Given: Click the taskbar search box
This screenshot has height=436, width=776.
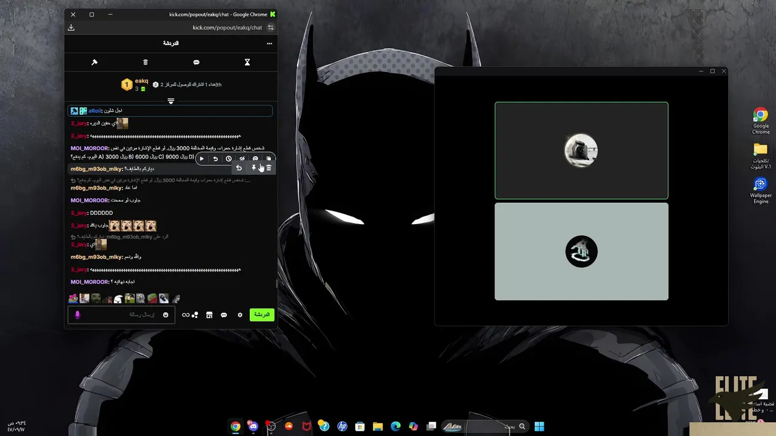Looking at the screenshot, I should [485, 426].
